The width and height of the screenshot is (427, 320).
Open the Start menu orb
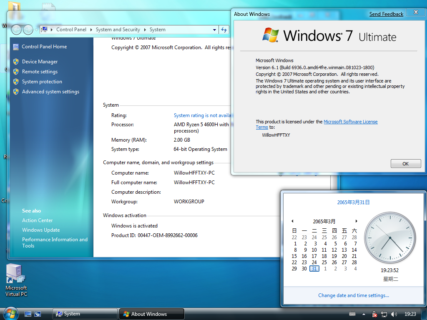pyautogui.click(x=11, y=313)
